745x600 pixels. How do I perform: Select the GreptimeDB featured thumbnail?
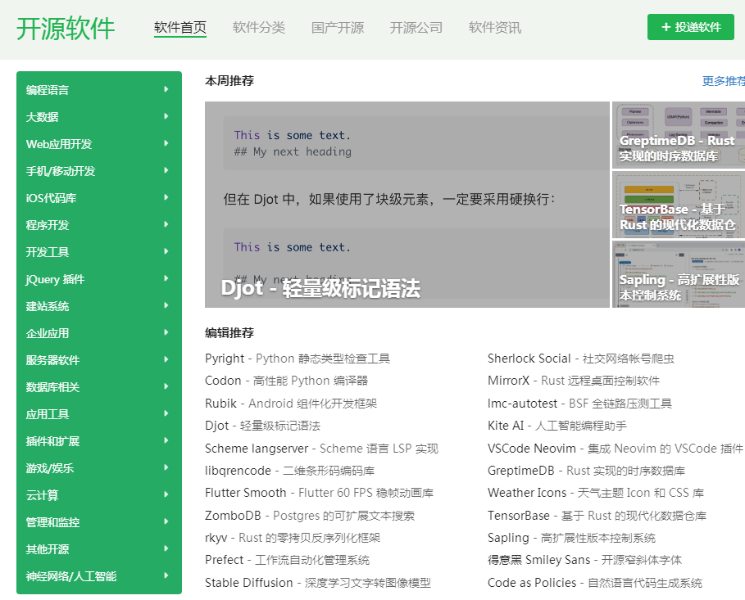[x=678, y=135]
